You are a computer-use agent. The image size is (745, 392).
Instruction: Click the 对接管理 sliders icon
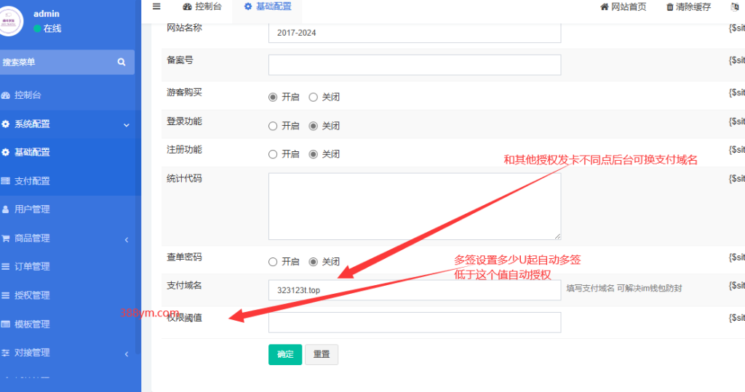point(6,353)
